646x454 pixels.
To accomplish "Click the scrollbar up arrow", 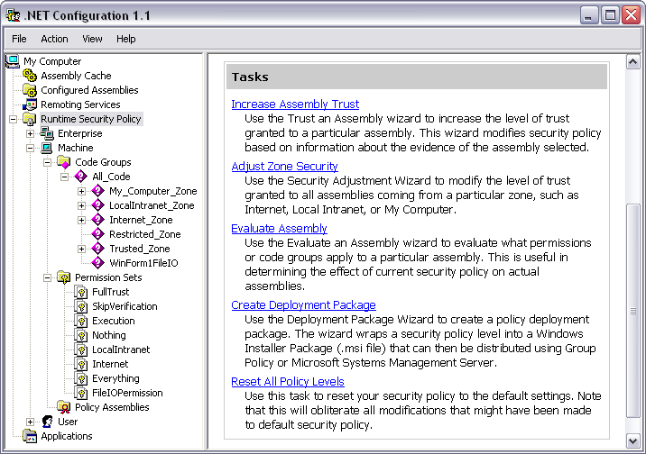I will pos(632,62).
